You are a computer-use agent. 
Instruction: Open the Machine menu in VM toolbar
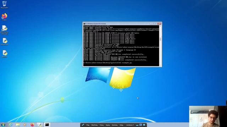click(x=94, y=125)
